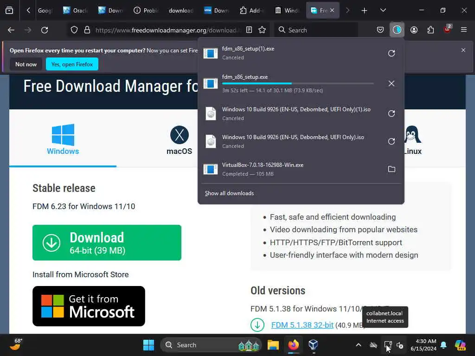Screen dimensions: 475x356
Task: Switch to the Oracle tab
Action: coord(76,11)
